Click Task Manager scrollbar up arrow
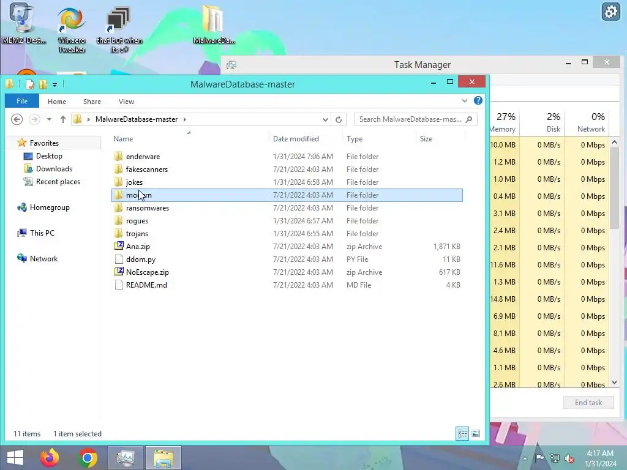This screenshot has height=470, width=627. click(615, 142)
